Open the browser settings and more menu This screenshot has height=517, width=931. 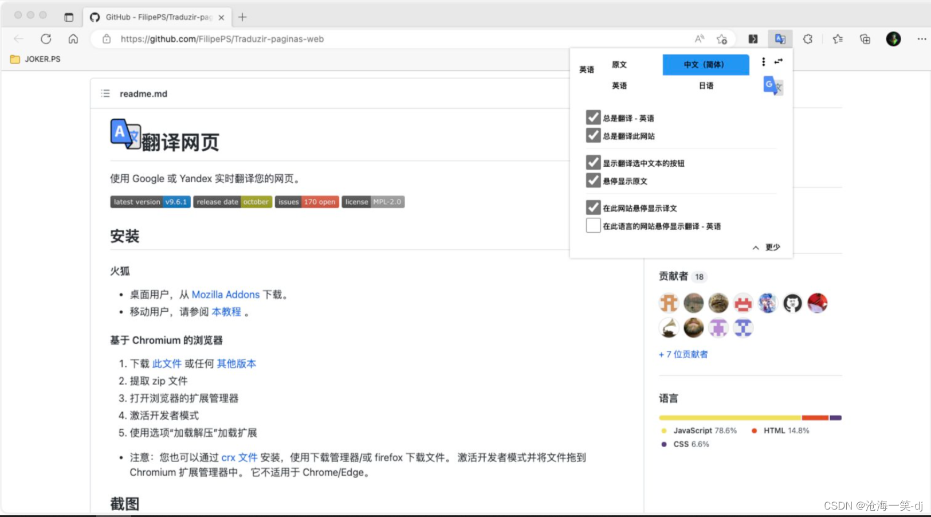pyautogui.click(x=921, y=39)
